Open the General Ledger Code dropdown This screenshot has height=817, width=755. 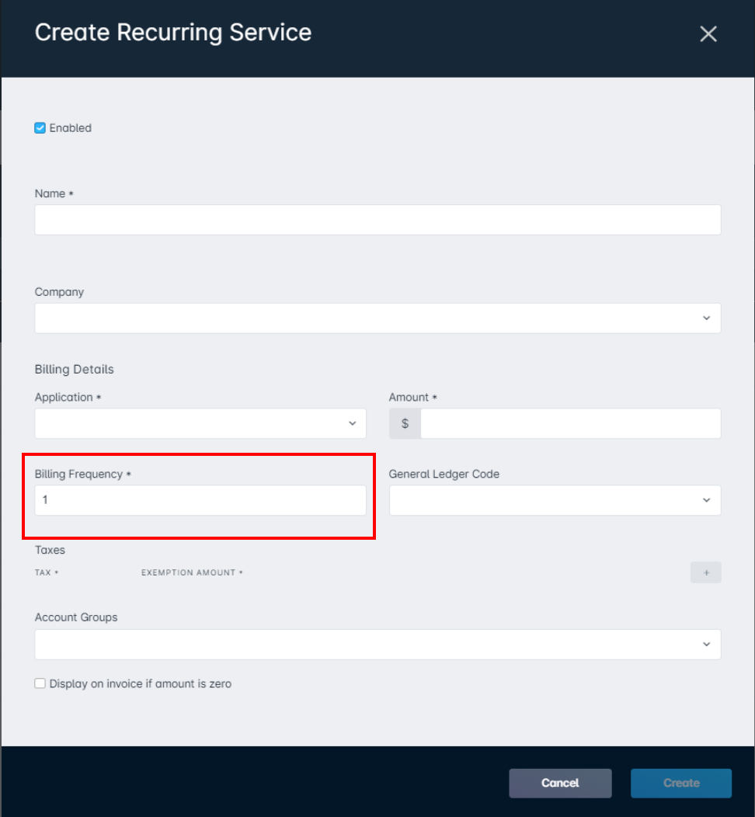(555, 500)
